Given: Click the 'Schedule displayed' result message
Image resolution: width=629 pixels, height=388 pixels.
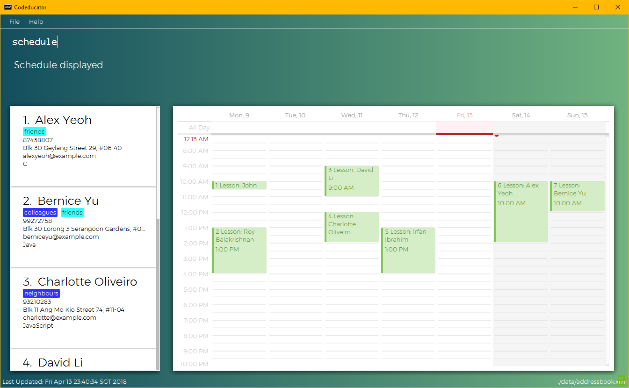Looking at the screenshot, I should click(x=58, y=65).
